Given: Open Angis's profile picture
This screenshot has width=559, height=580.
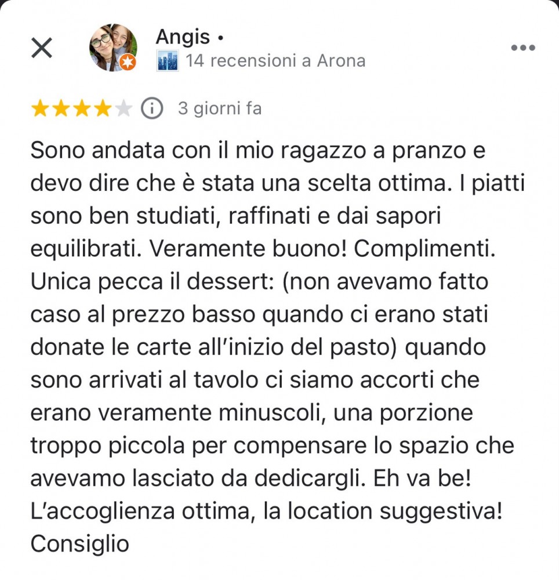Looking at the screenshot, I should (x=112, y=48).
